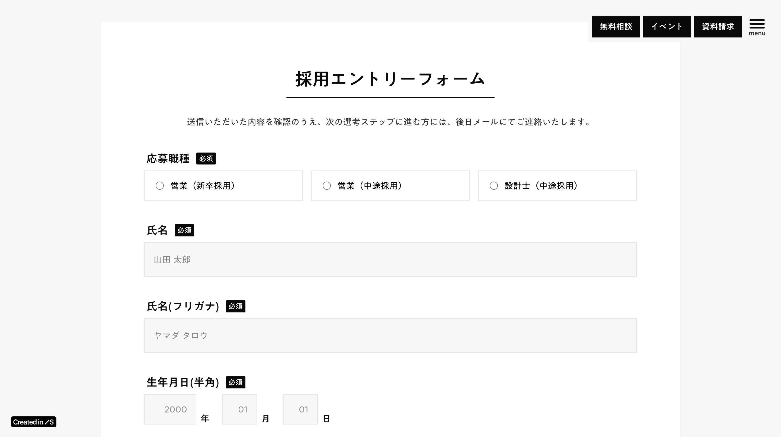Click the 無料相談 button
This screenshot has width=781, height=437.
pos(616,26)
